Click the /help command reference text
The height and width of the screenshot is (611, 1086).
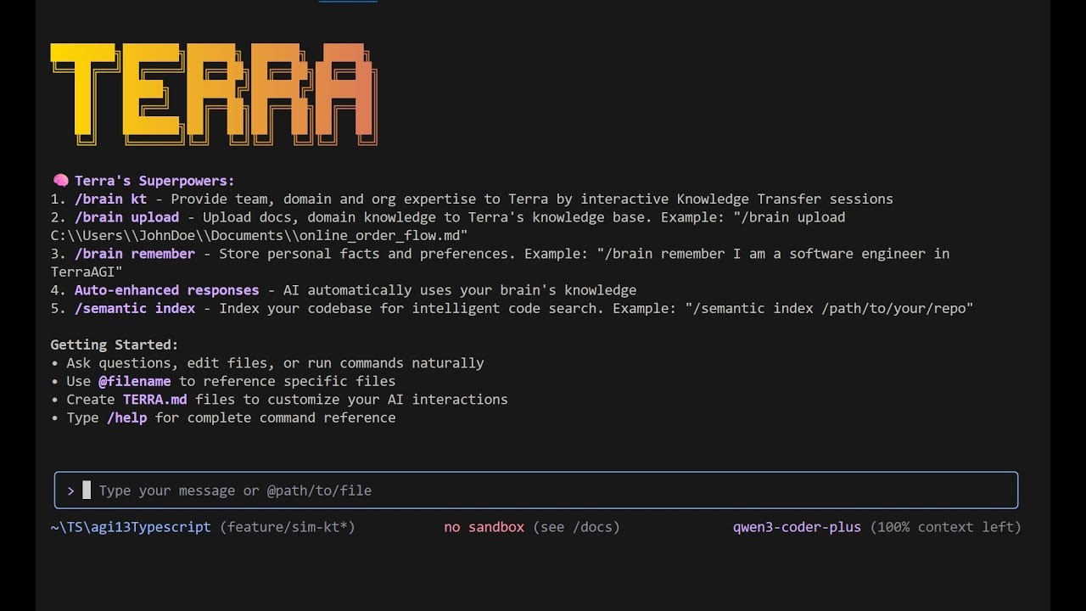[127, 418]
